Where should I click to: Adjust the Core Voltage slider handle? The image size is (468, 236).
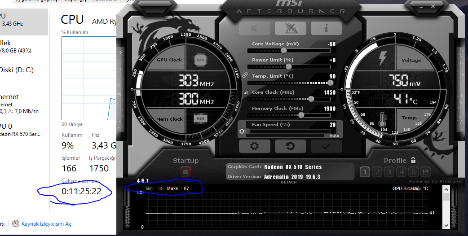click(x=283, y=50)
